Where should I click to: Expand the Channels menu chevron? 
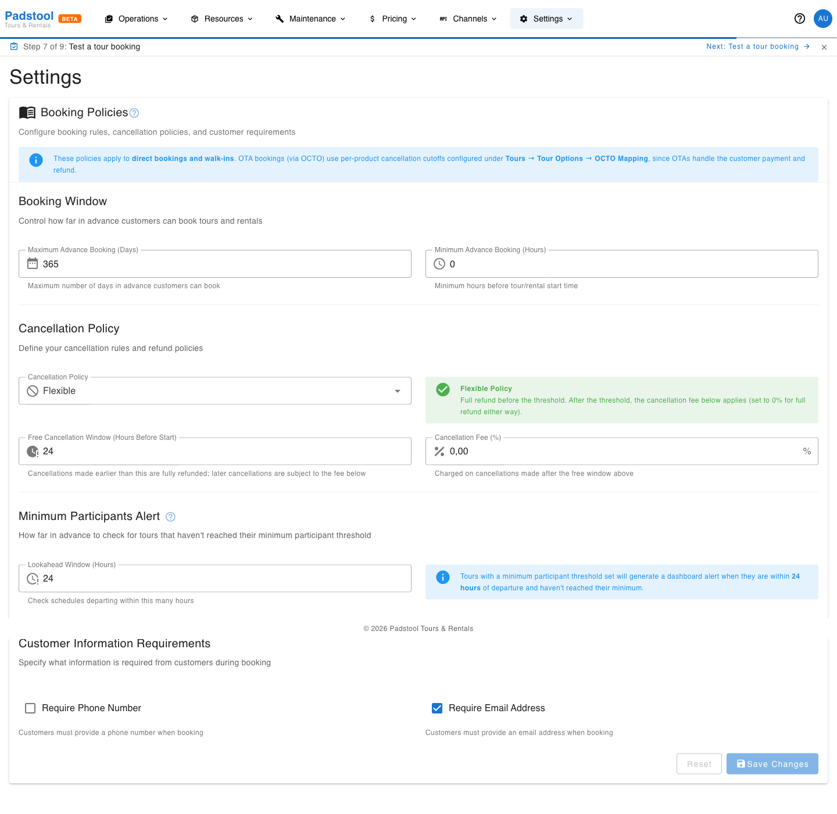click(495, 19)
